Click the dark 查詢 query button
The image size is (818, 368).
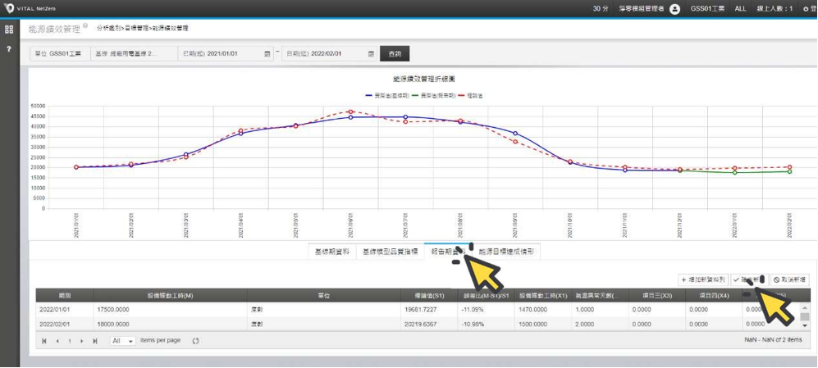395,54
